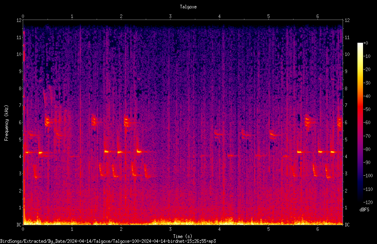Screen dimensions: 377x244
Task: Click the -120 label on the color scale
Action: [368, 202]
